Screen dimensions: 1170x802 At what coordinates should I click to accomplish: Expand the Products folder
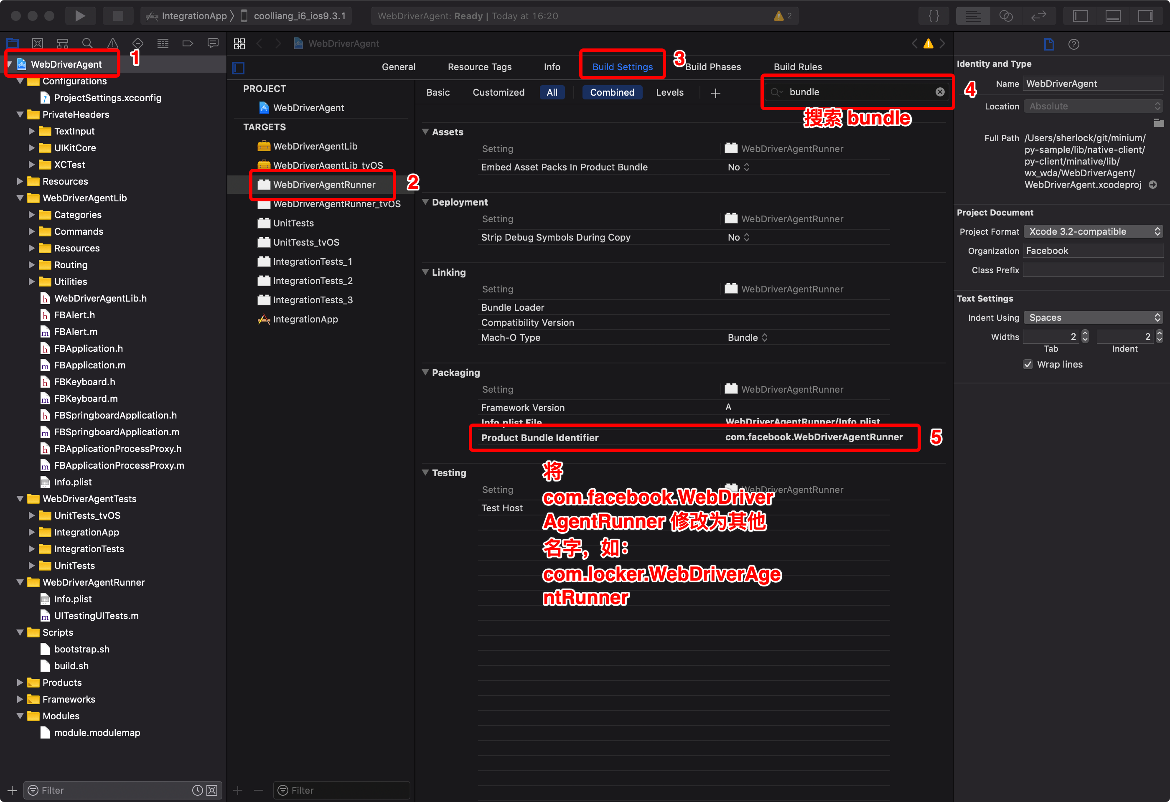20,682
